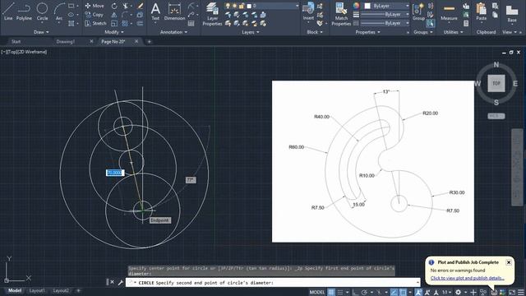526x296 pixels.
Task: Switch to the Model tab
Action: pos(15,290)
